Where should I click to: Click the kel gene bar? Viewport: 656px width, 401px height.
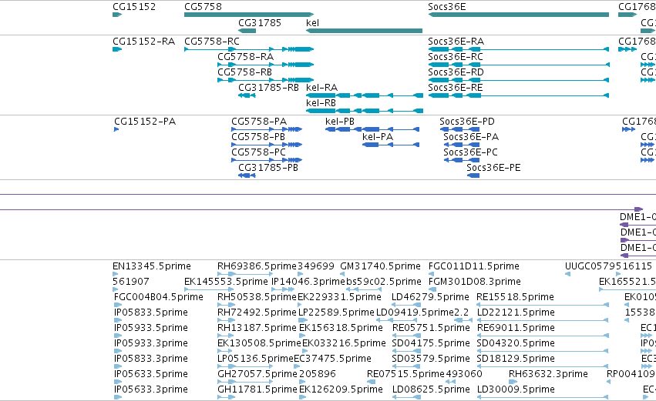click(x=364, y=31)
